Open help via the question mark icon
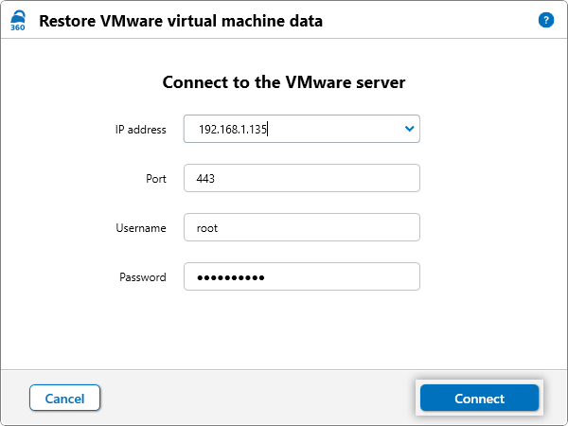The height and width of the screenshot is (426, 568). (x=546, y=20)
